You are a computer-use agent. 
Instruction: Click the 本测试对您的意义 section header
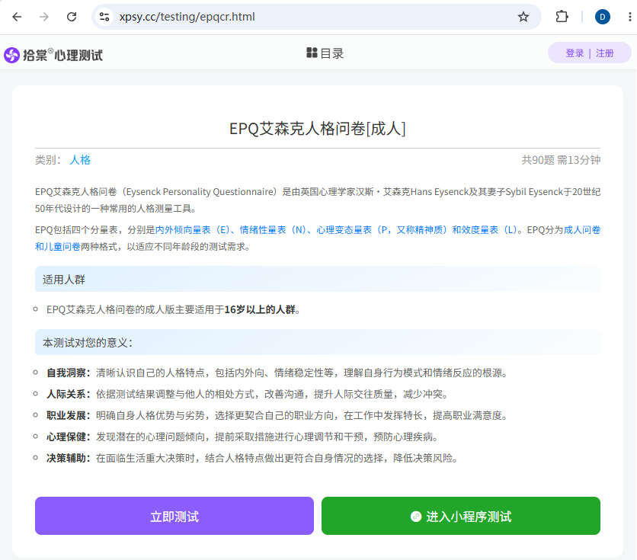point(317,342)
